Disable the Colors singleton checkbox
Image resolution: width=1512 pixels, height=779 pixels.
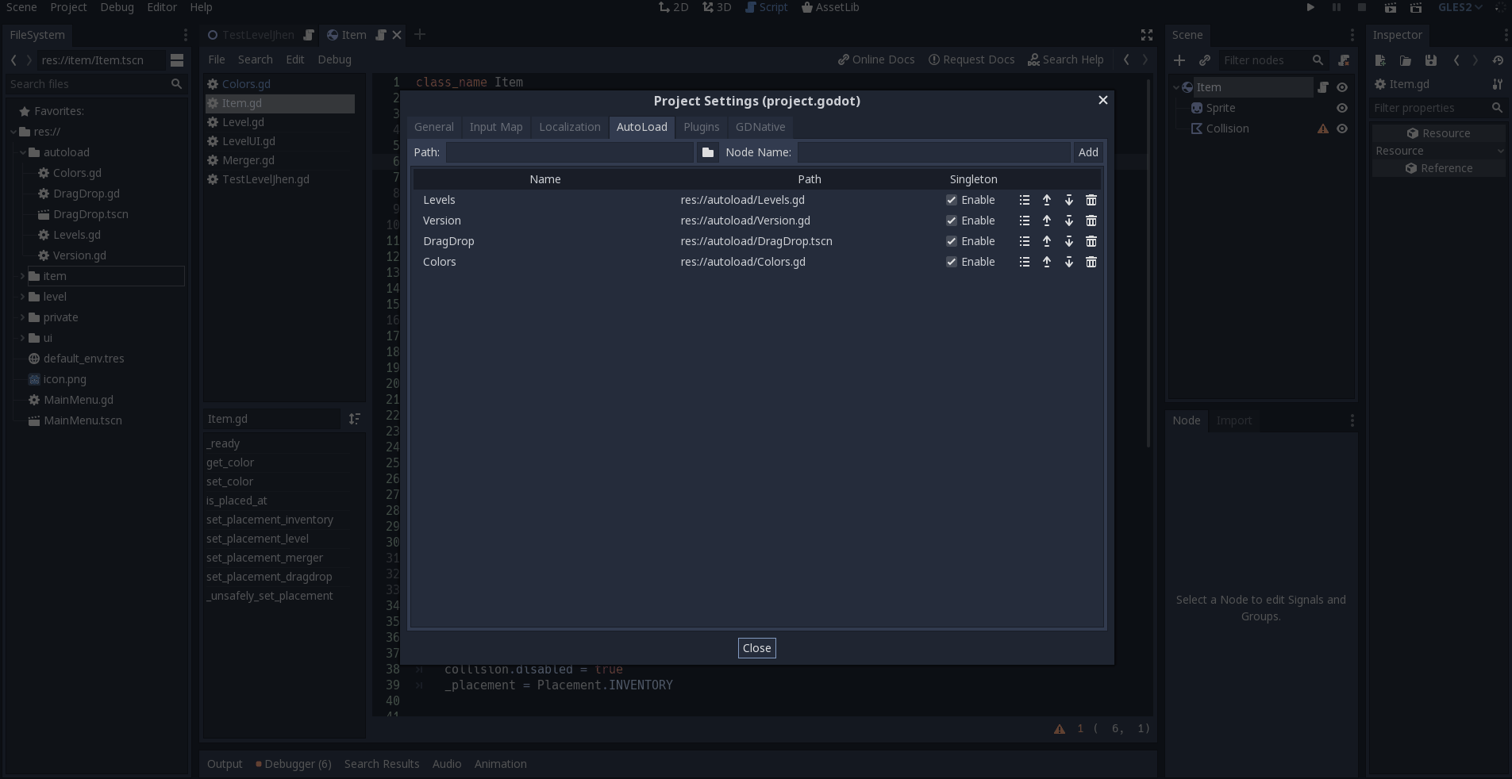(951, 262)
